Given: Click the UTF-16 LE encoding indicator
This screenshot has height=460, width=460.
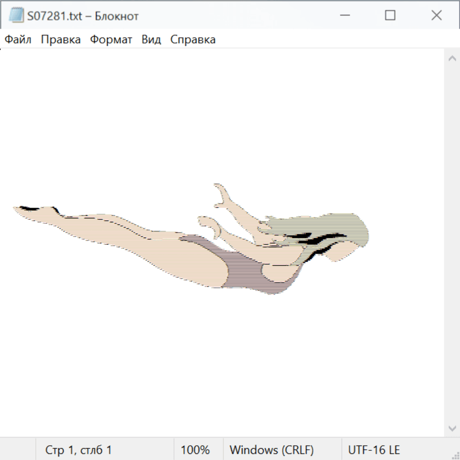Looking at the screenshot, I should (x=374, y=450).
